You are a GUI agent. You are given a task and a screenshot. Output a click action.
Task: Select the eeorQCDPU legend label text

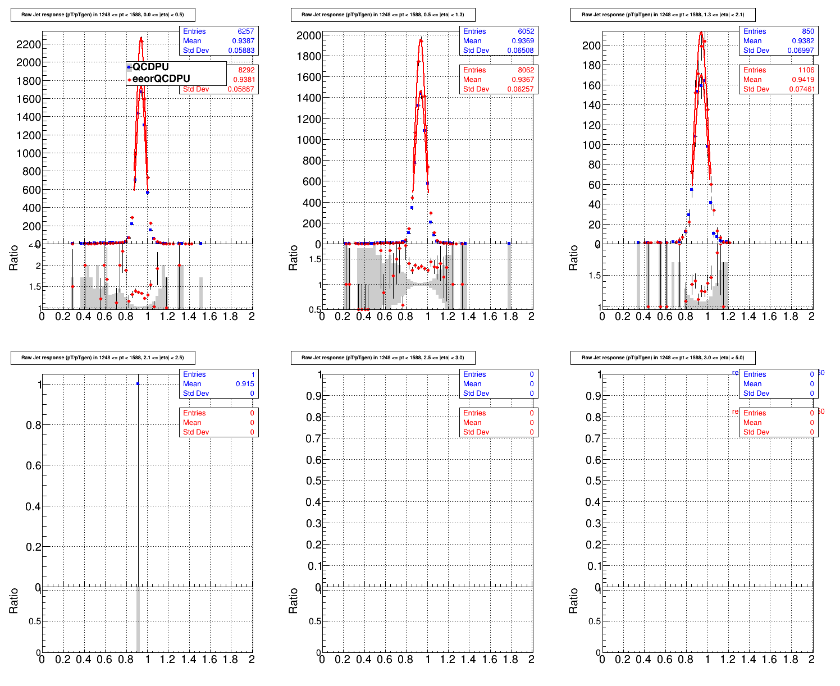pos(161,79)
